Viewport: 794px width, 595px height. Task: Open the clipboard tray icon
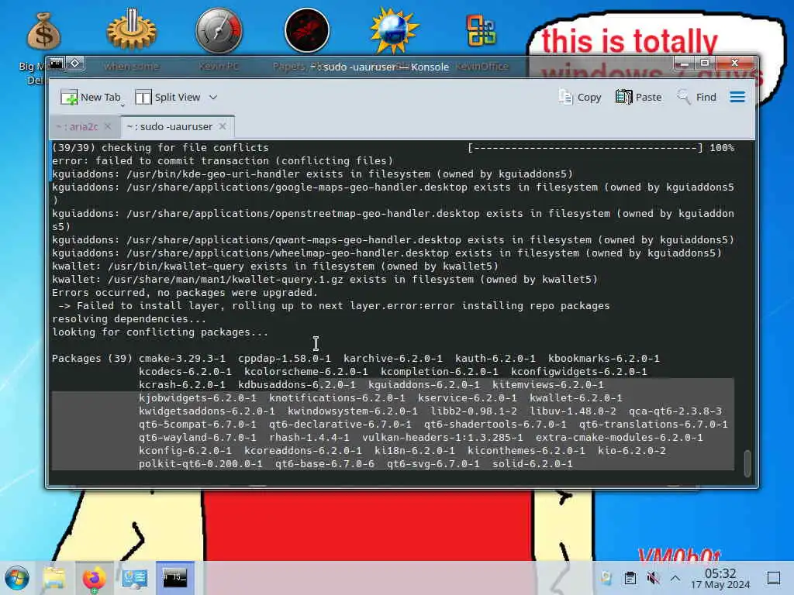(x=630, y=578)
